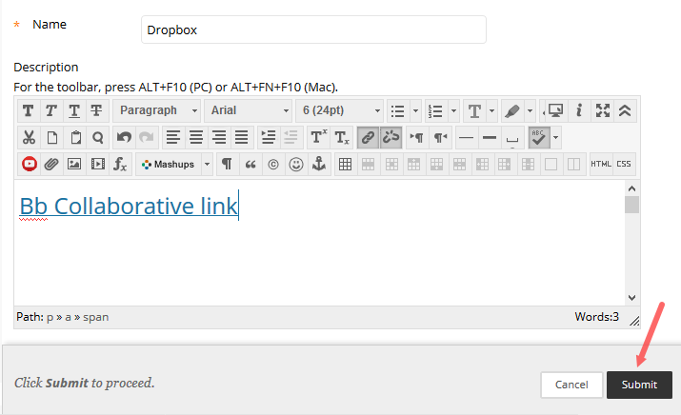681x415 pixels.
Task: Set right-to-left text direction
Action: tap(440, 138)
